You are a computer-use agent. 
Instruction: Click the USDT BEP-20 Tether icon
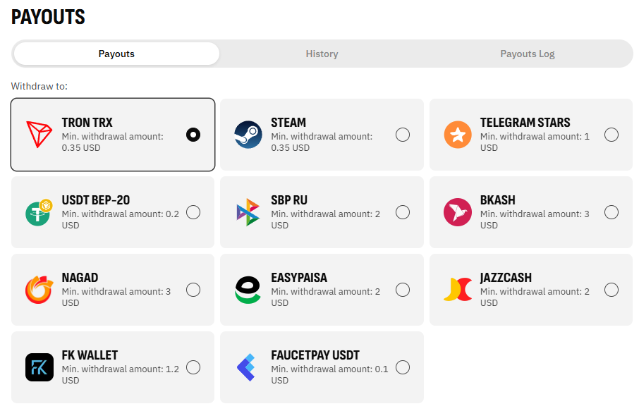click(39, 212)
